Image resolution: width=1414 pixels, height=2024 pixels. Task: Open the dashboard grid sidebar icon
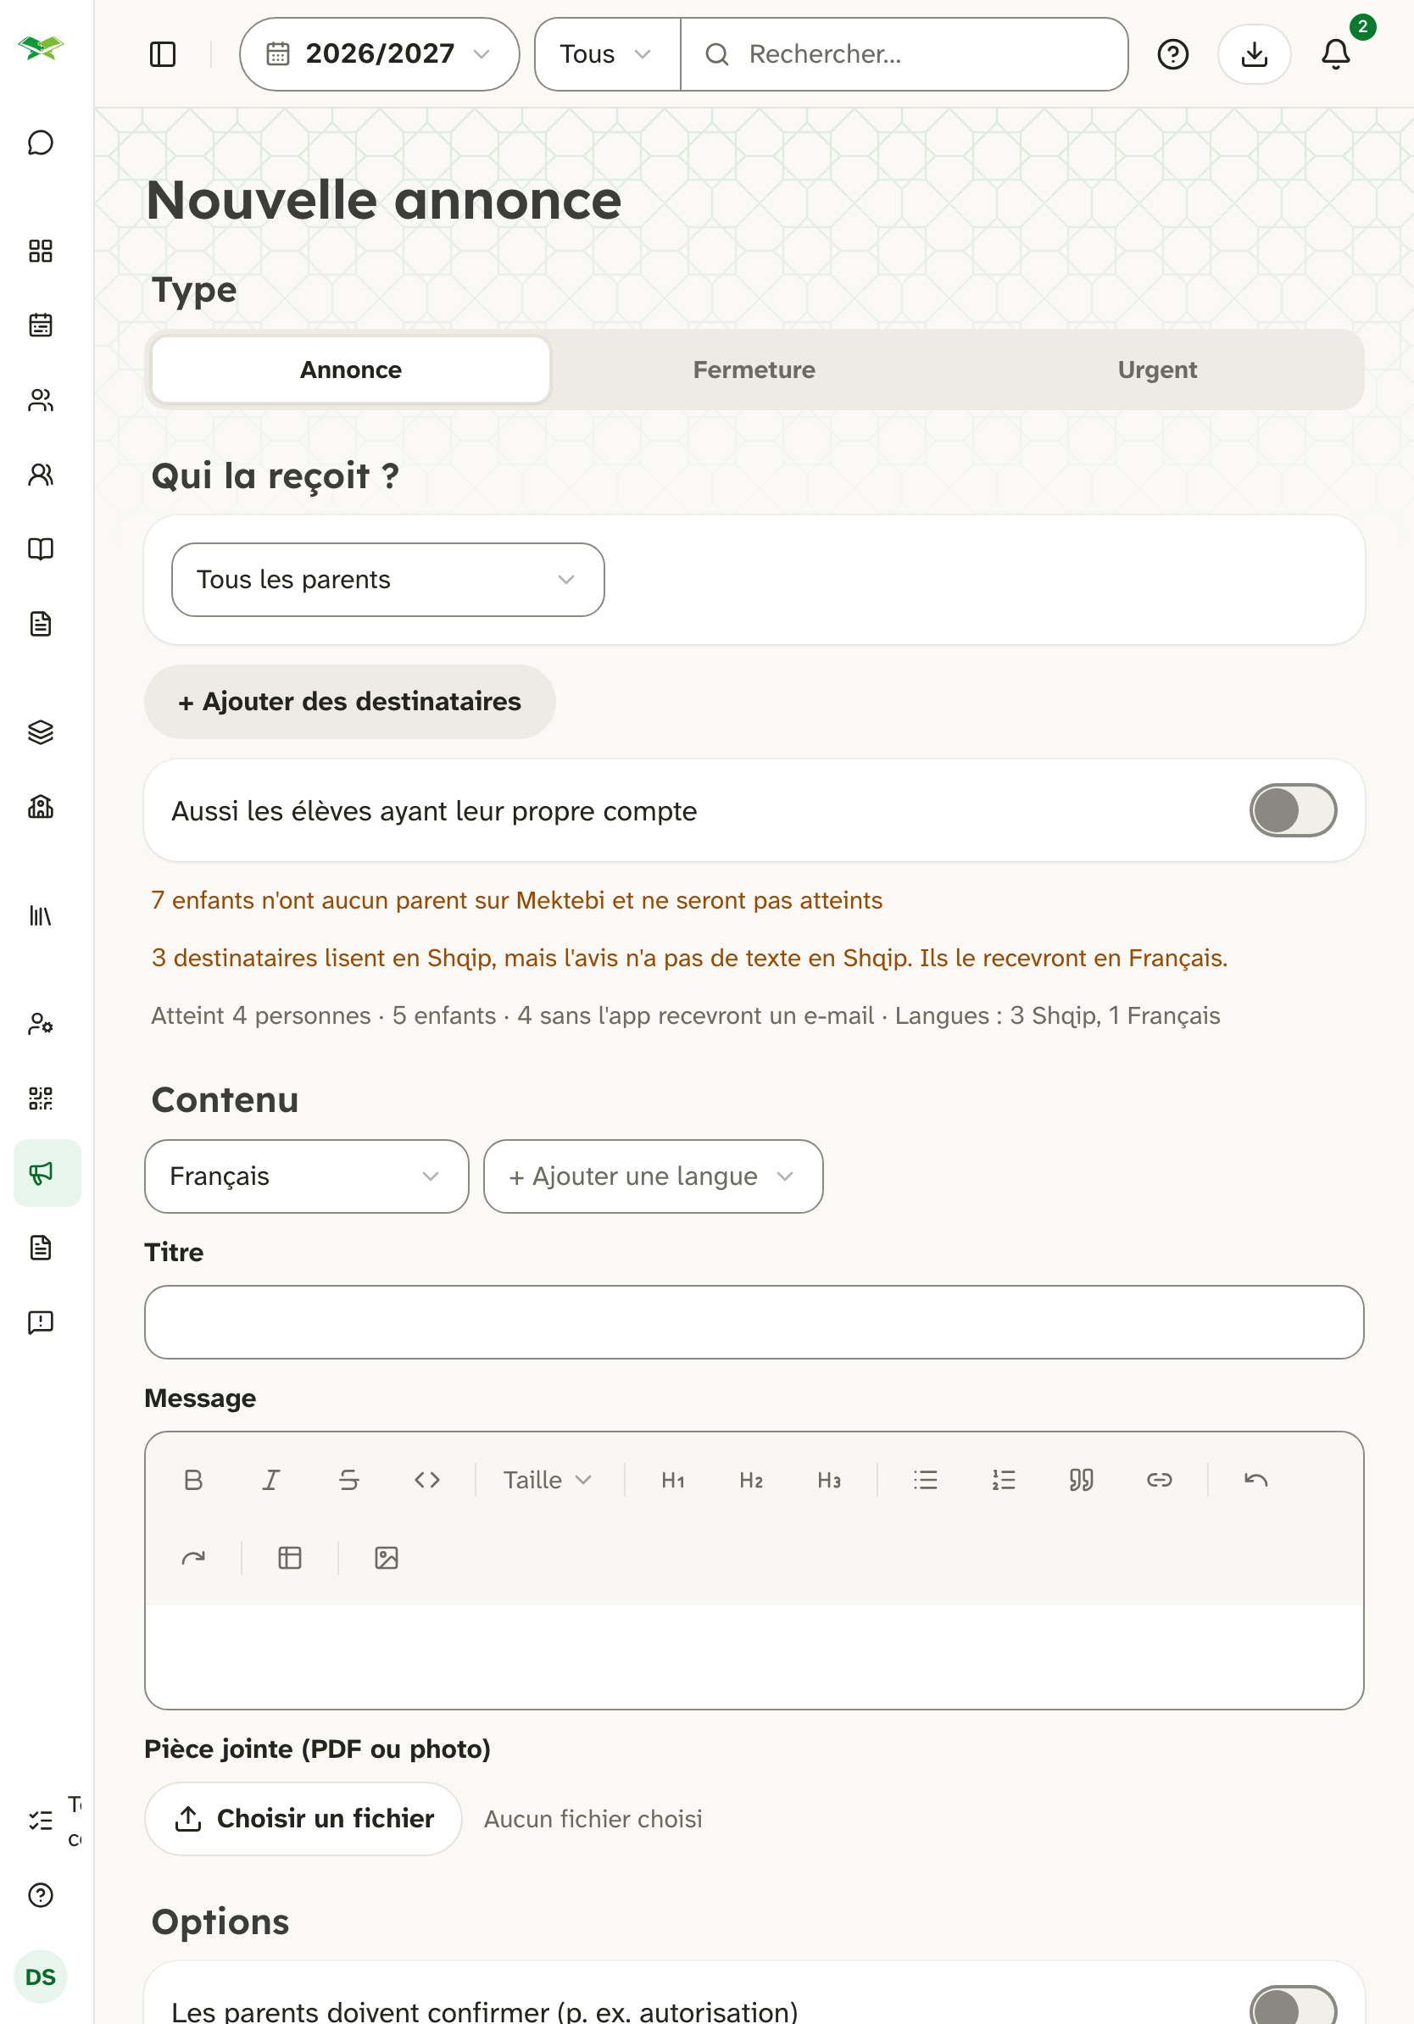pyautogui.click(x=41, y=251)
